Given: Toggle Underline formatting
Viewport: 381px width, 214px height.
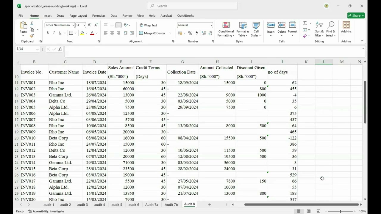Looking at the screenshot, I should point(60,33).
